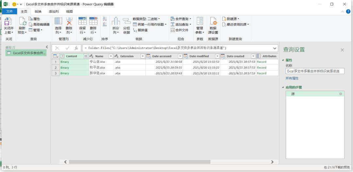Image resolution: width=353 pixels, height=172 pixels.
Task: Open the Manage (管理) query dropdown
Action: [35, 30]
